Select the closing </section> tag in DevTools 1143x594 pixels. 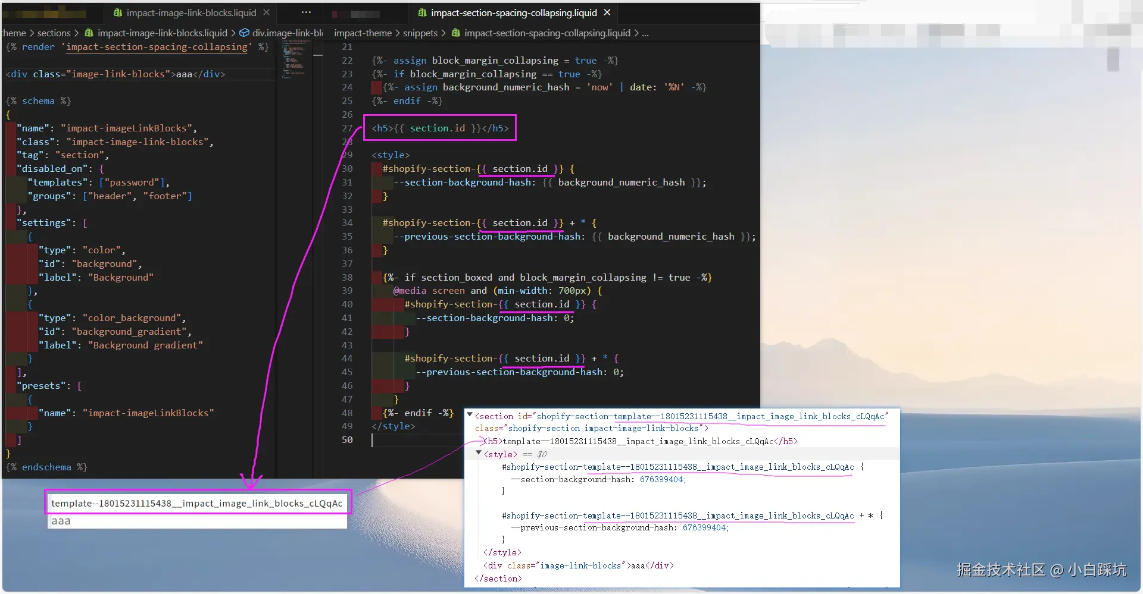498,579
